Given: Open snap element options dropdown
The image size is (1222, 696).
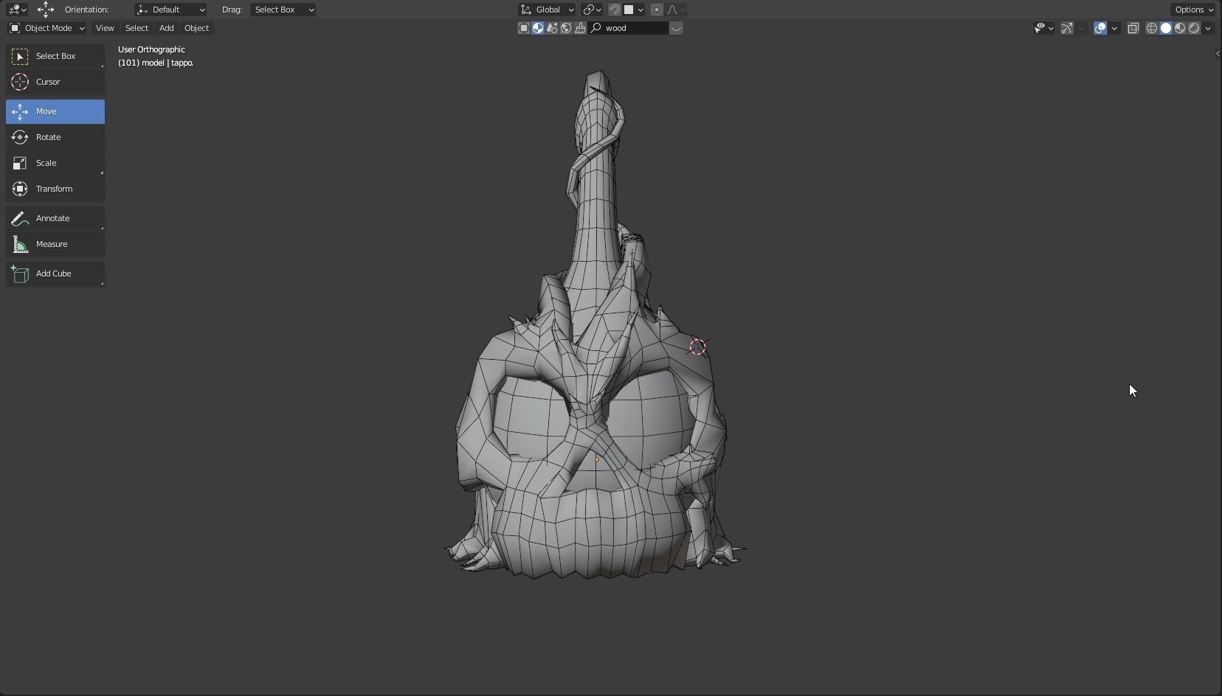Looking at the screenshot, I should (634, 10).
